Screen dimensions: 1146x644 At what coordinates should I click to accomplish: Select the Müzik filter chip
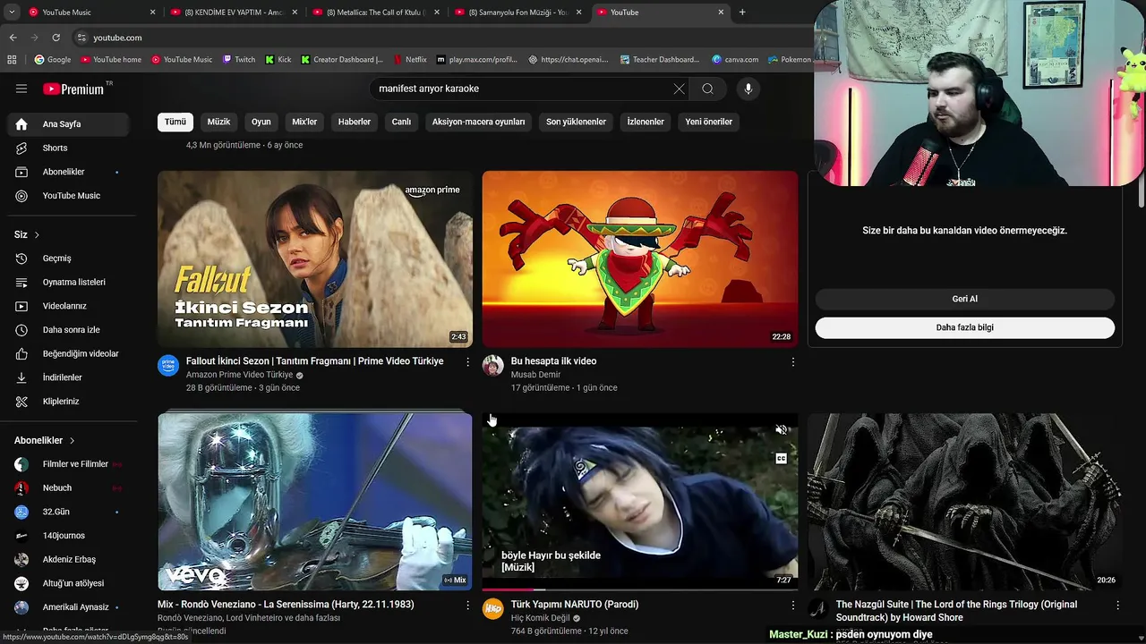pyautogui.click(x=219, y=122)
